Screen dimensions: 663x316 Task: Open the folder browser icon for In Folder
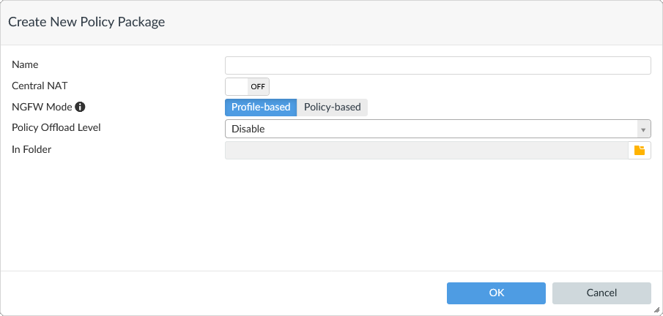coord(640,151)
